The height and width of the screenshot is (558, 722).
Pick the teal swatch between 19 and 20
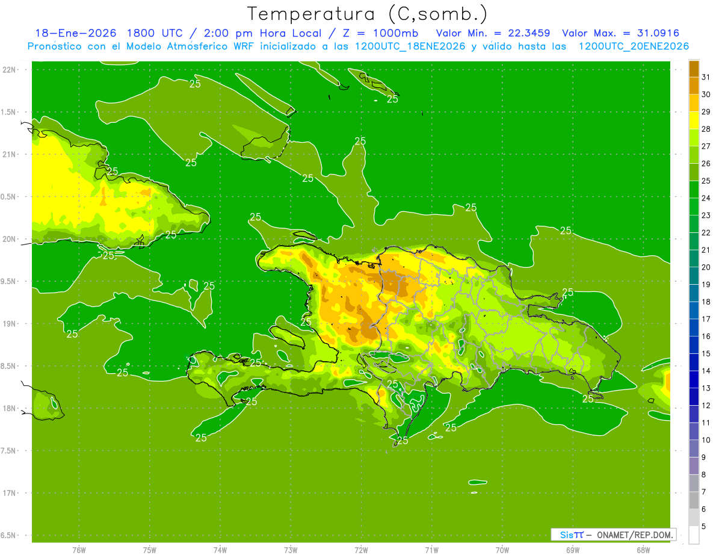(x=694, y=276)
